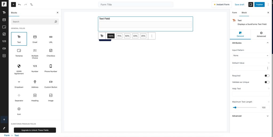Undo the last change
This screenshot has height=137, width=273.
[x=19, y=5]
